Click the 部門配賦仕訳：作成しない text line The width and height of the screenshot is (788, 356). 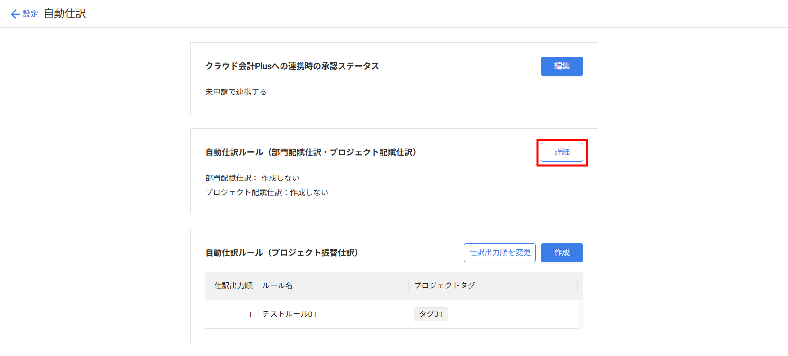point(252,178)
